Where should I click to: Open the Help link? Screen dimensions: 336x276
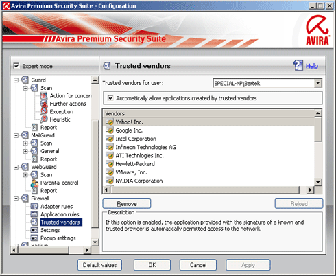coord(312,66)
